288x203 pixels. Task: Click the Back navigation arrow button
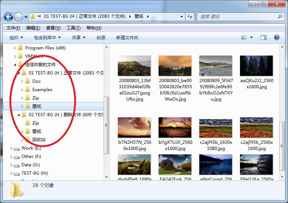tap(9, 17)
